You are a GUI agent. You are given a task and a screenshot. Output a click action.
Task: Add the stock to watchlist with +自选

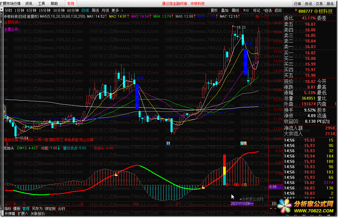tap(267, 10)
